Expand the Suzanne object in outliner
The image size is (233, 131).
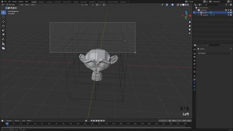pyautogui.click(x=199, y=15)
